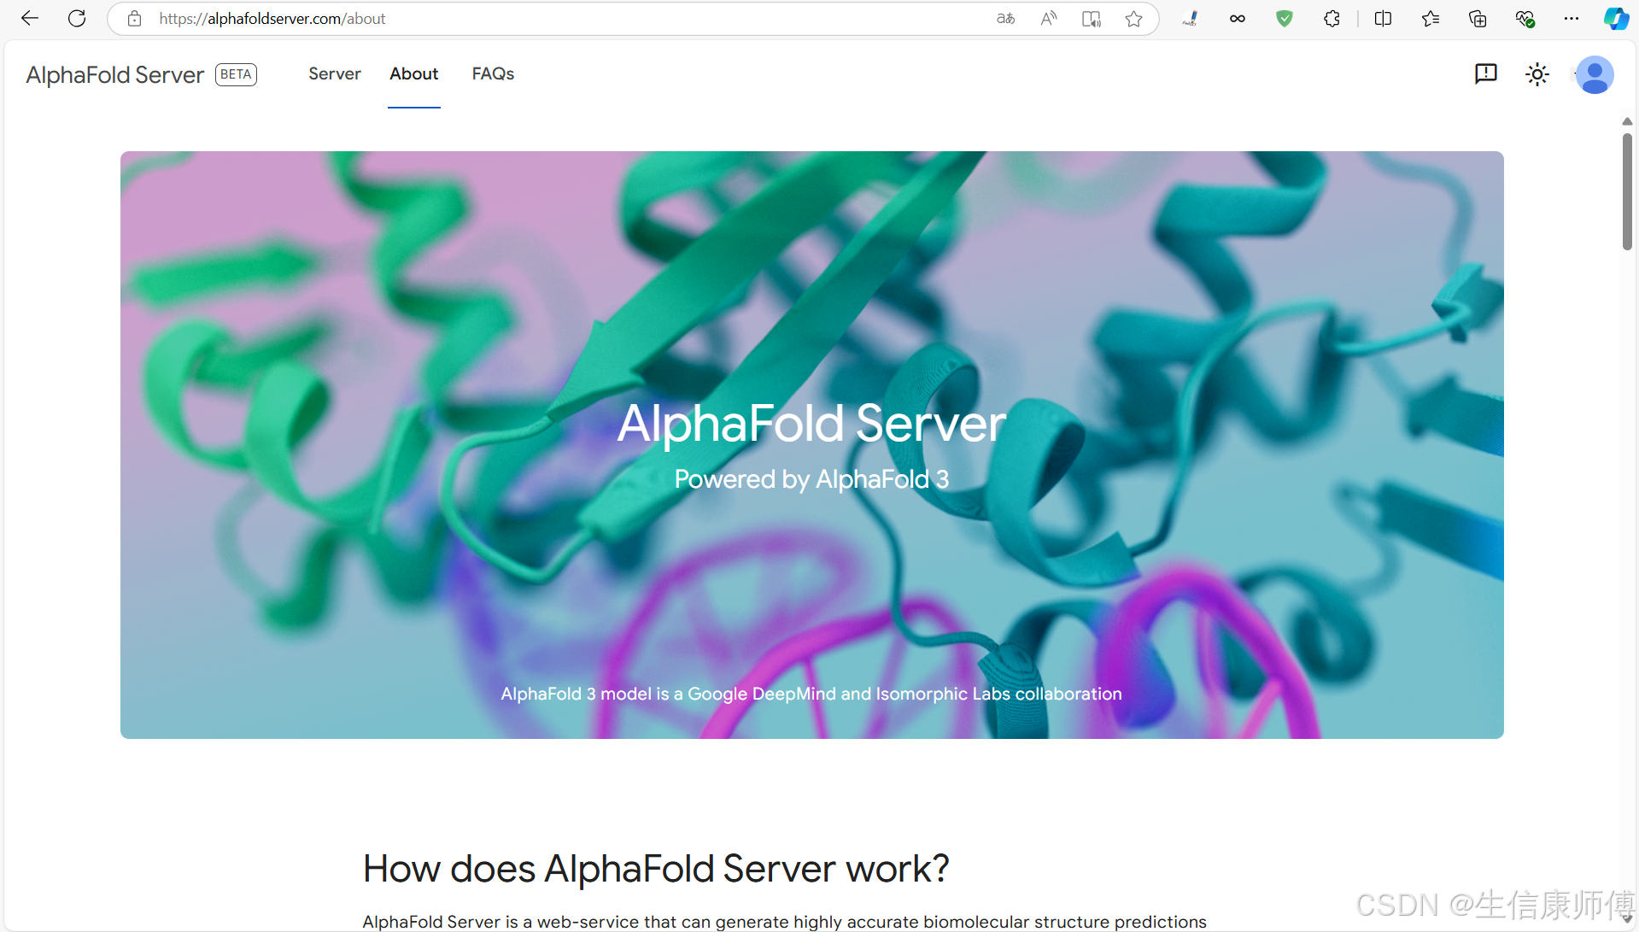1639x932 pixels.
Task: Open browser essentials heart icon
Action: point(1525,19)
